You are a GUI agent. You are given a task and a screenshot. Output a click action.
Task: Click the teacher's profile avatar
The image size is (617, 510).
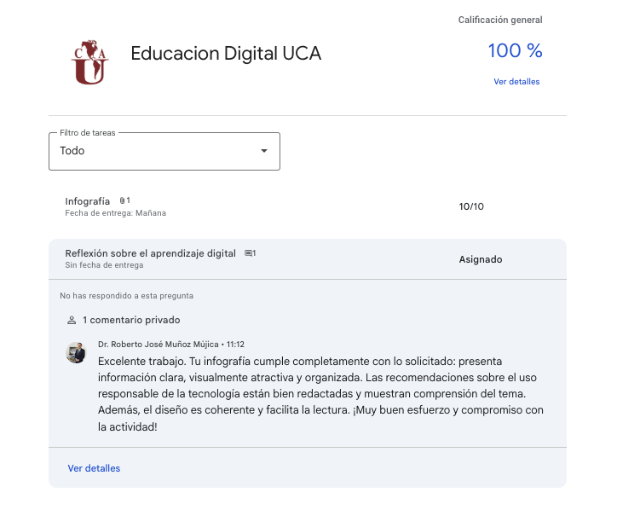point(76,353)
